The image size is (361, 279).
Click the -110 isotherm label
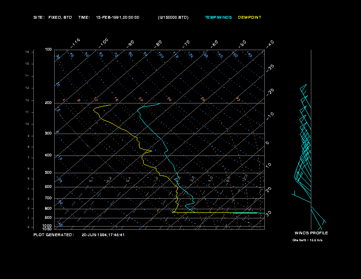pyautogui.click(x=75, y=43)
